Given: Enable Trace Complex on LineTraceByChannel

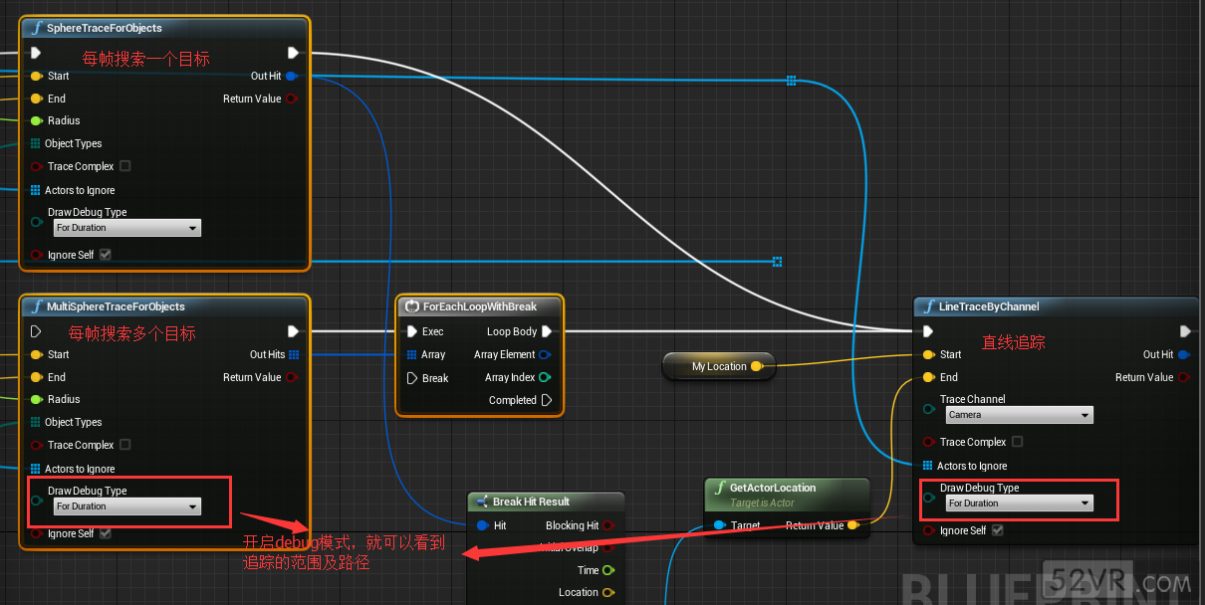Looking at the screenshot, I should click(1017, 442).
